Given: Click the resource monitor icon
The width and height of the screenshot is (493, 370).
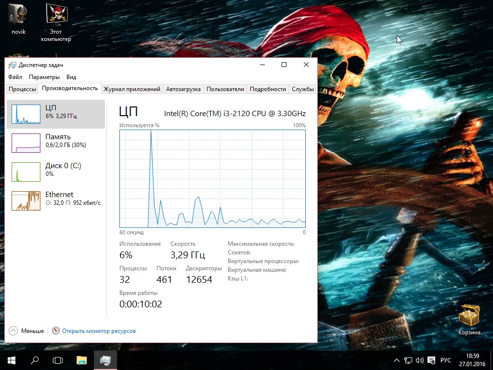Looking at the screenshot, I should tap(56, 331).
